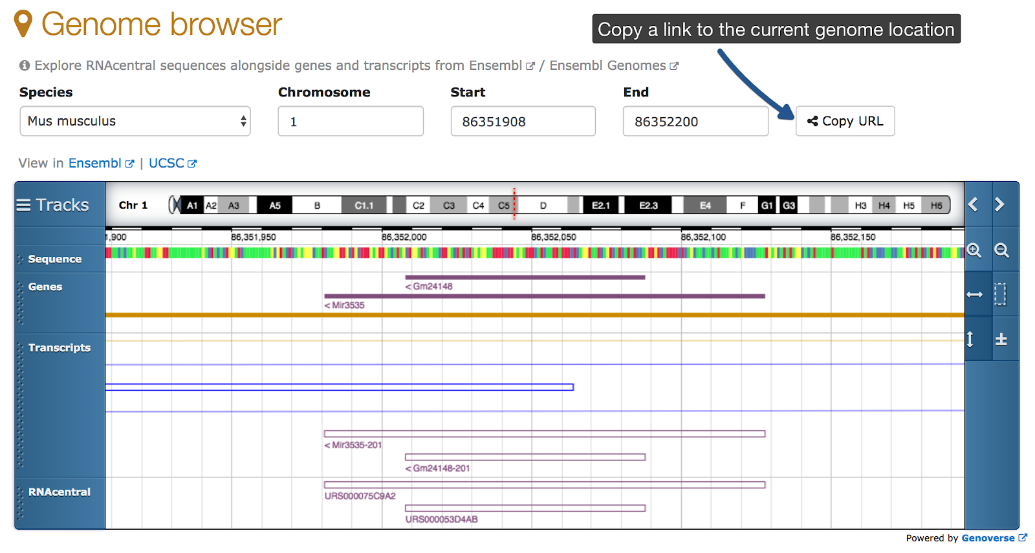Screen dimensions: 1035x553
Task: Focus the Chromosome input field
Action: (x=351, y=121)
